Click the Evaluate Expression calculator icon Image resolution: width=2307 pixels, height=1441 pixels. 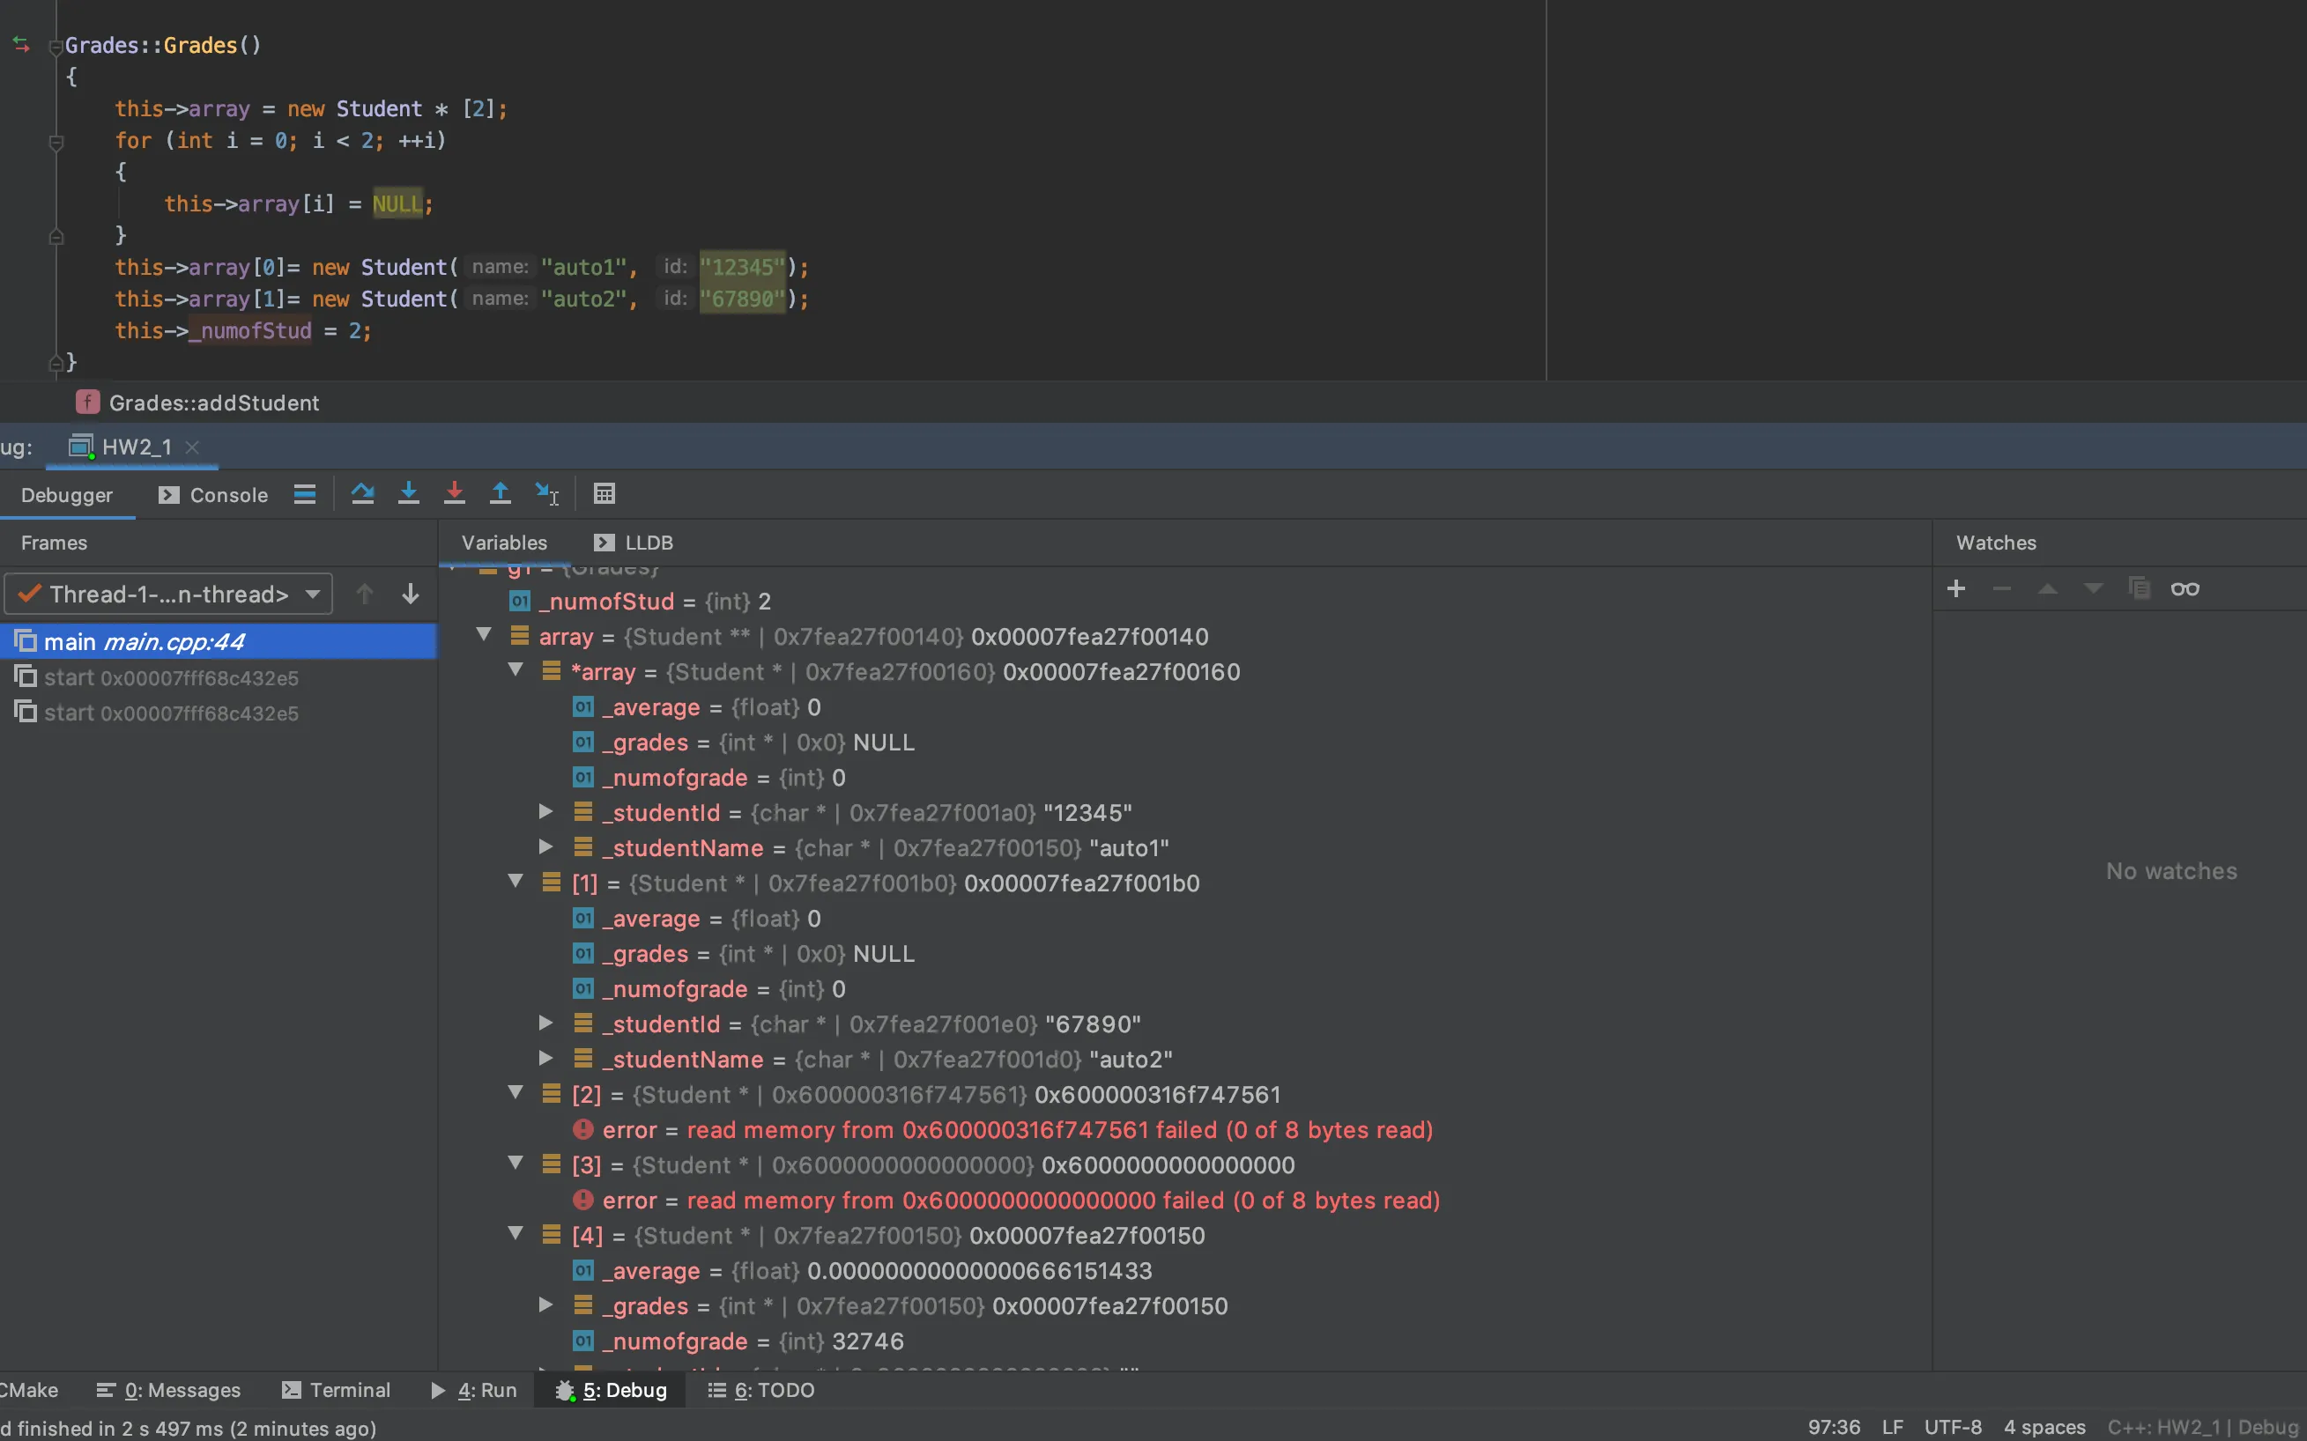pos(605,493)
